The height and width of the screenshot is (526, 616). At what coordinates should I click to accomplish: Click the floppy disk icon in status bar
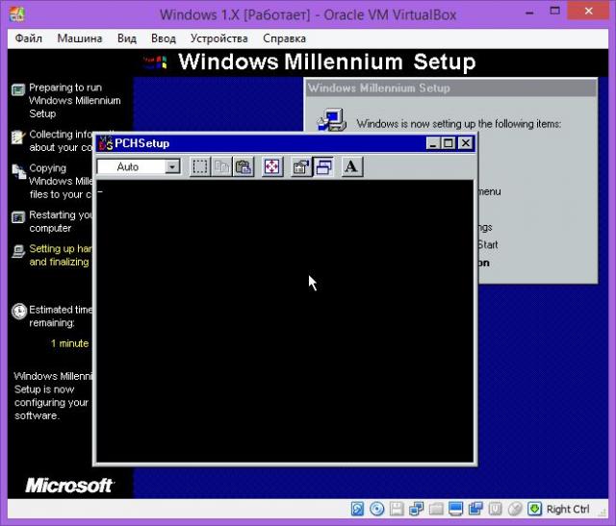[x=397, y=509]
